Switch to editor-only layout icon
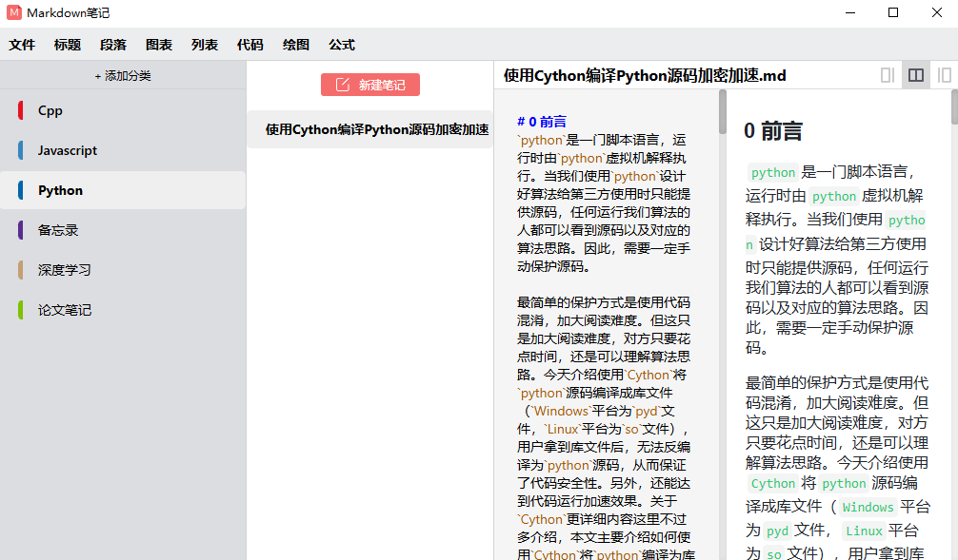 tap(888, 75)
